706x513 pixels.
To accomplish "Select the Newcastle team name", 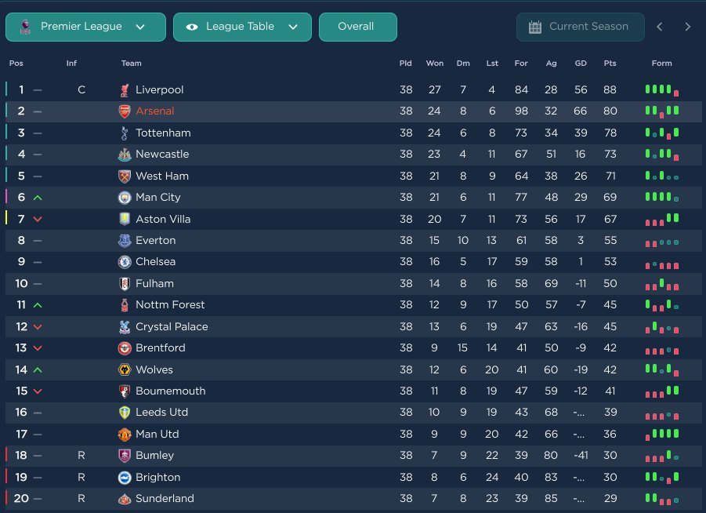I will point(162,155).
